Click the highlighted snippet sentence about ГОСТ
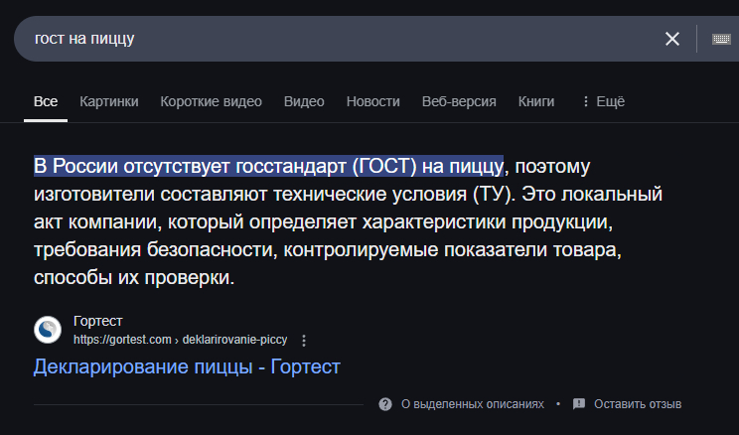The width and height of the screenshot is (739, 435). [x=268, y=165]
